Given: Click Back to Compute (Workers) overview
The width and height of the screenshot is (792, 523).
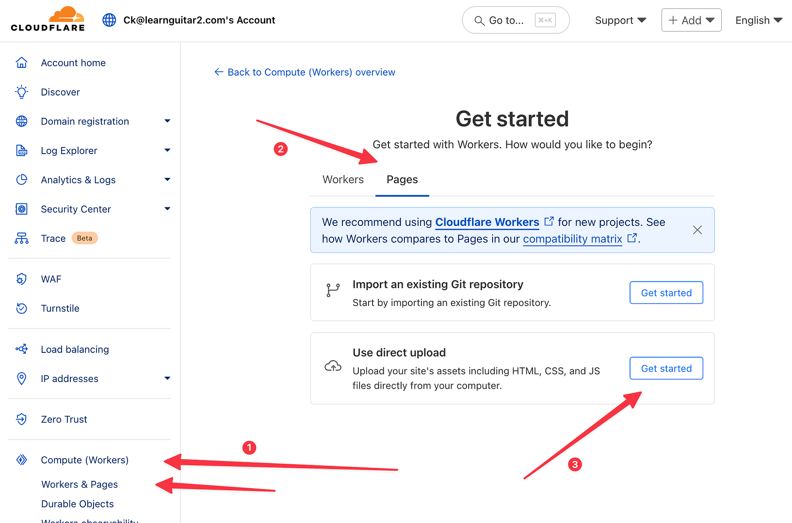Looking at the screenshot, I should point(305,72).
